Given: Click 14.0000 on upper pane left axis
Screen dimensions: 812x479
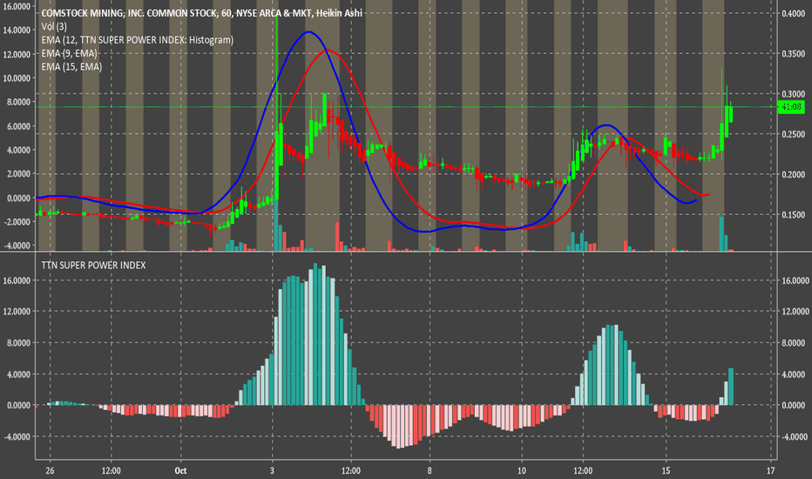Looking at the screenshot, I should click(17, 30).
